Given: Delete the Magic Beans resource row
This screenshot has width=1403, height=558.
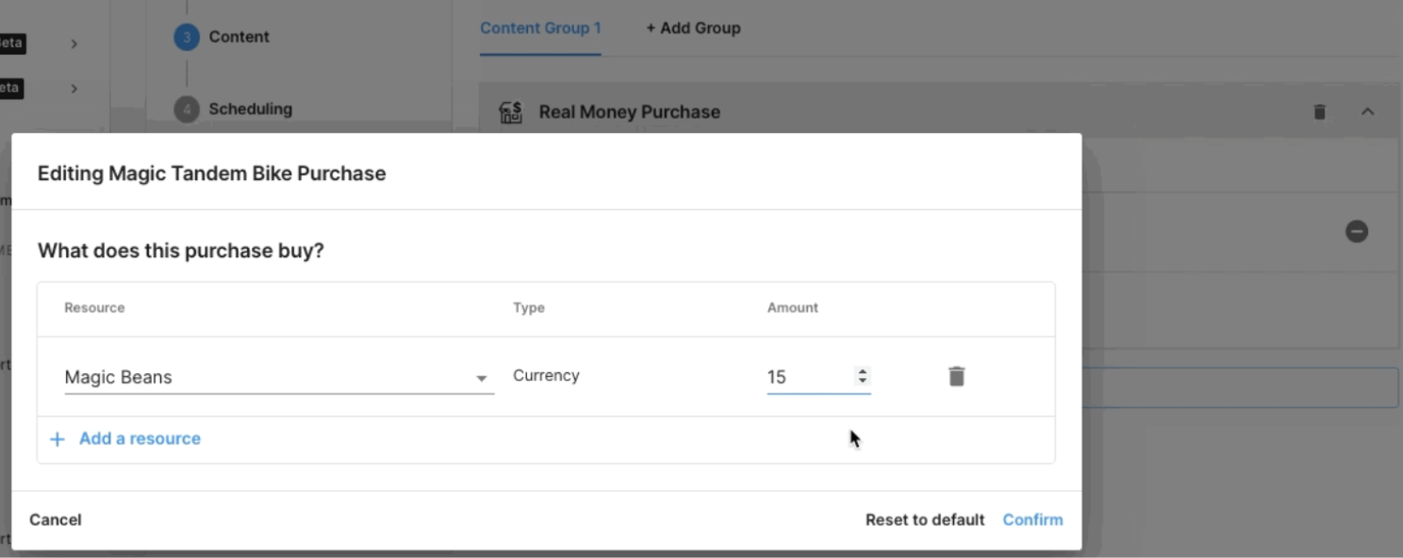Looking at the screenshot, I should pyautogui.click(x=956, y=377).
